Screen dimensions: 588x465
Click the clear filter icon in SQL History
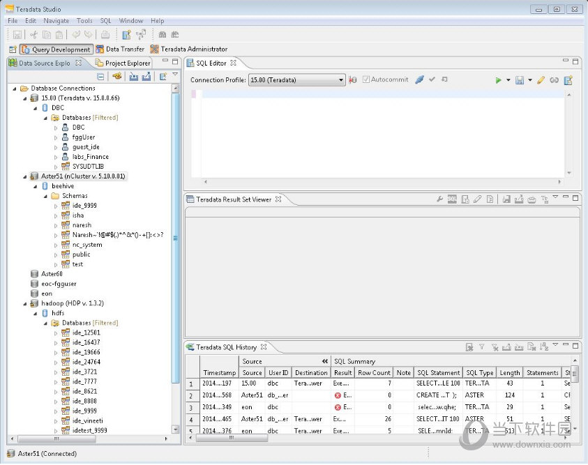coord(495,347)
